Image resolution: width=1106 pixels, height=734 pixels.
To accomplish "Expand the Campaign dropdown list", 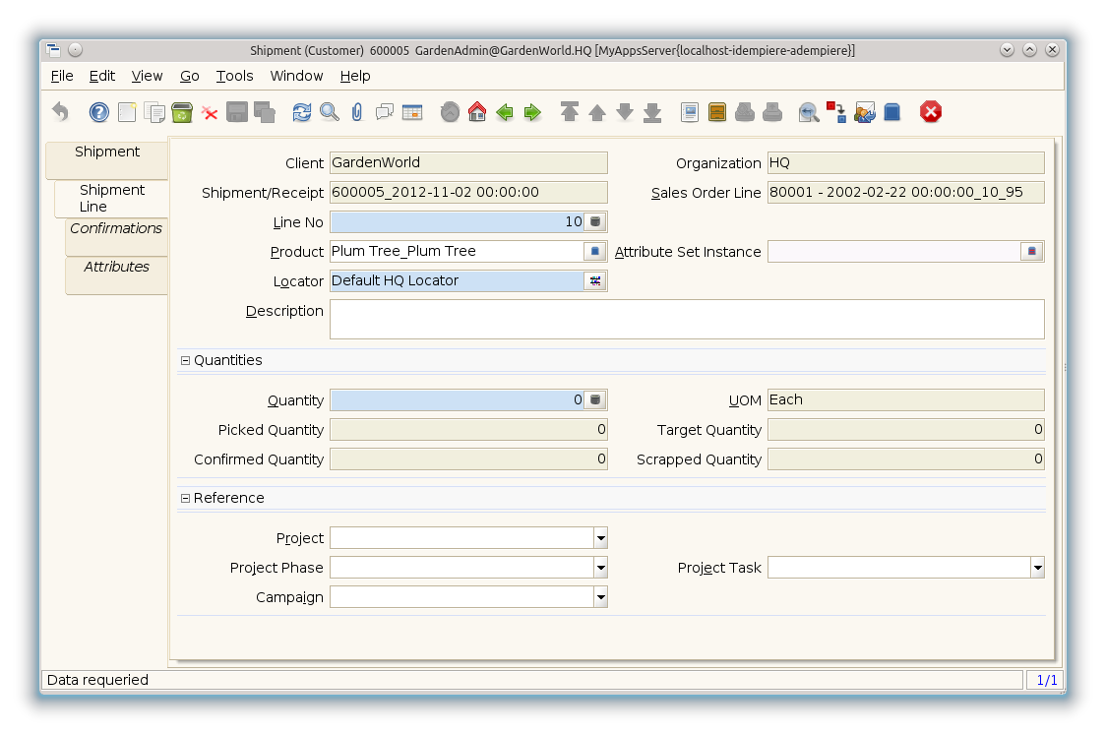I will tap(600, 597).
